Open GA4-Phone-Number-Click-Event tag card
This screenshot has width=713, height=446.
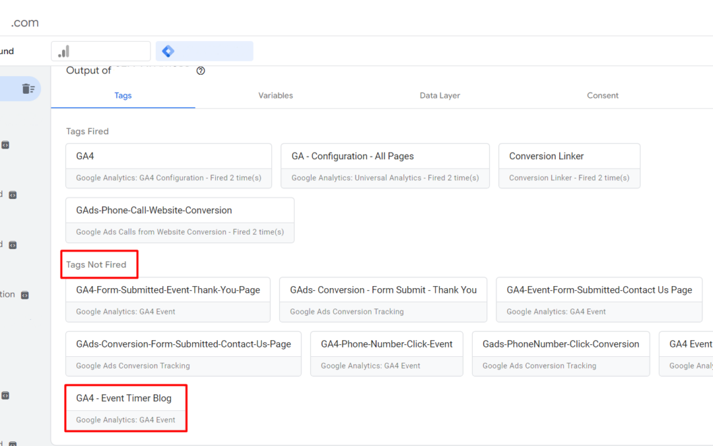pyautogui.click(x=386, y=353)
